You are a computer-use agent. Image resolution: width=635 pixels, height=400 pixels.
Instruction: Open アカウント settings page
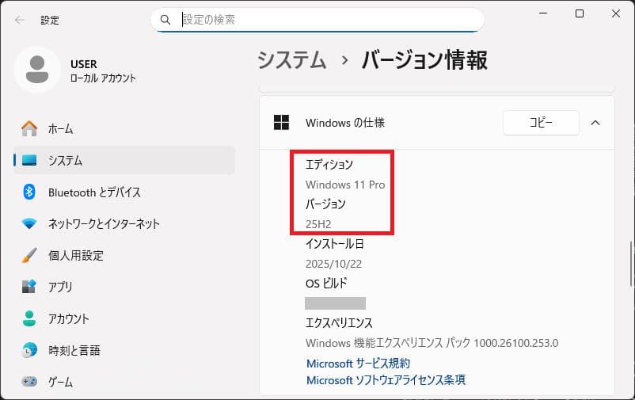tap(124, 318)
